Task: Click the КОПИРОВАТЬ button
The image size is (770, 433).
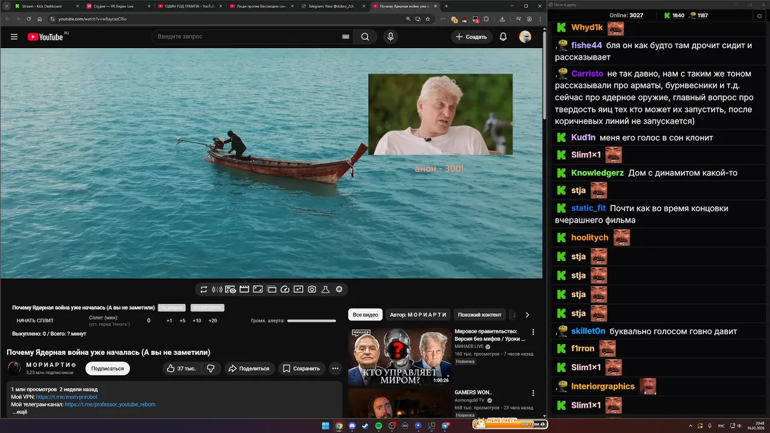Action: click(207, 307)
